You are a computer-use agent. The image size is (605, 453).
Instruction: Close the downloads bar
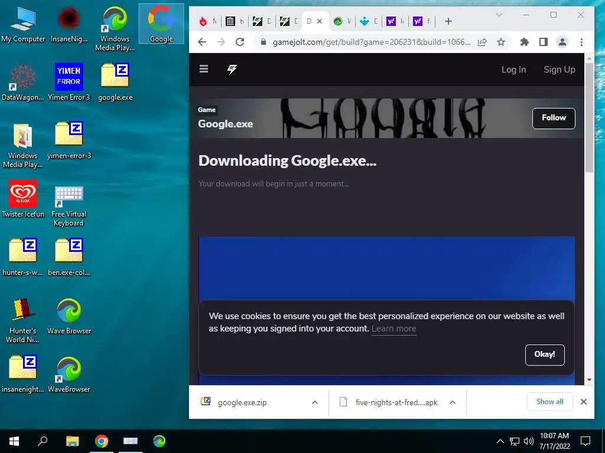click(583, 402)
